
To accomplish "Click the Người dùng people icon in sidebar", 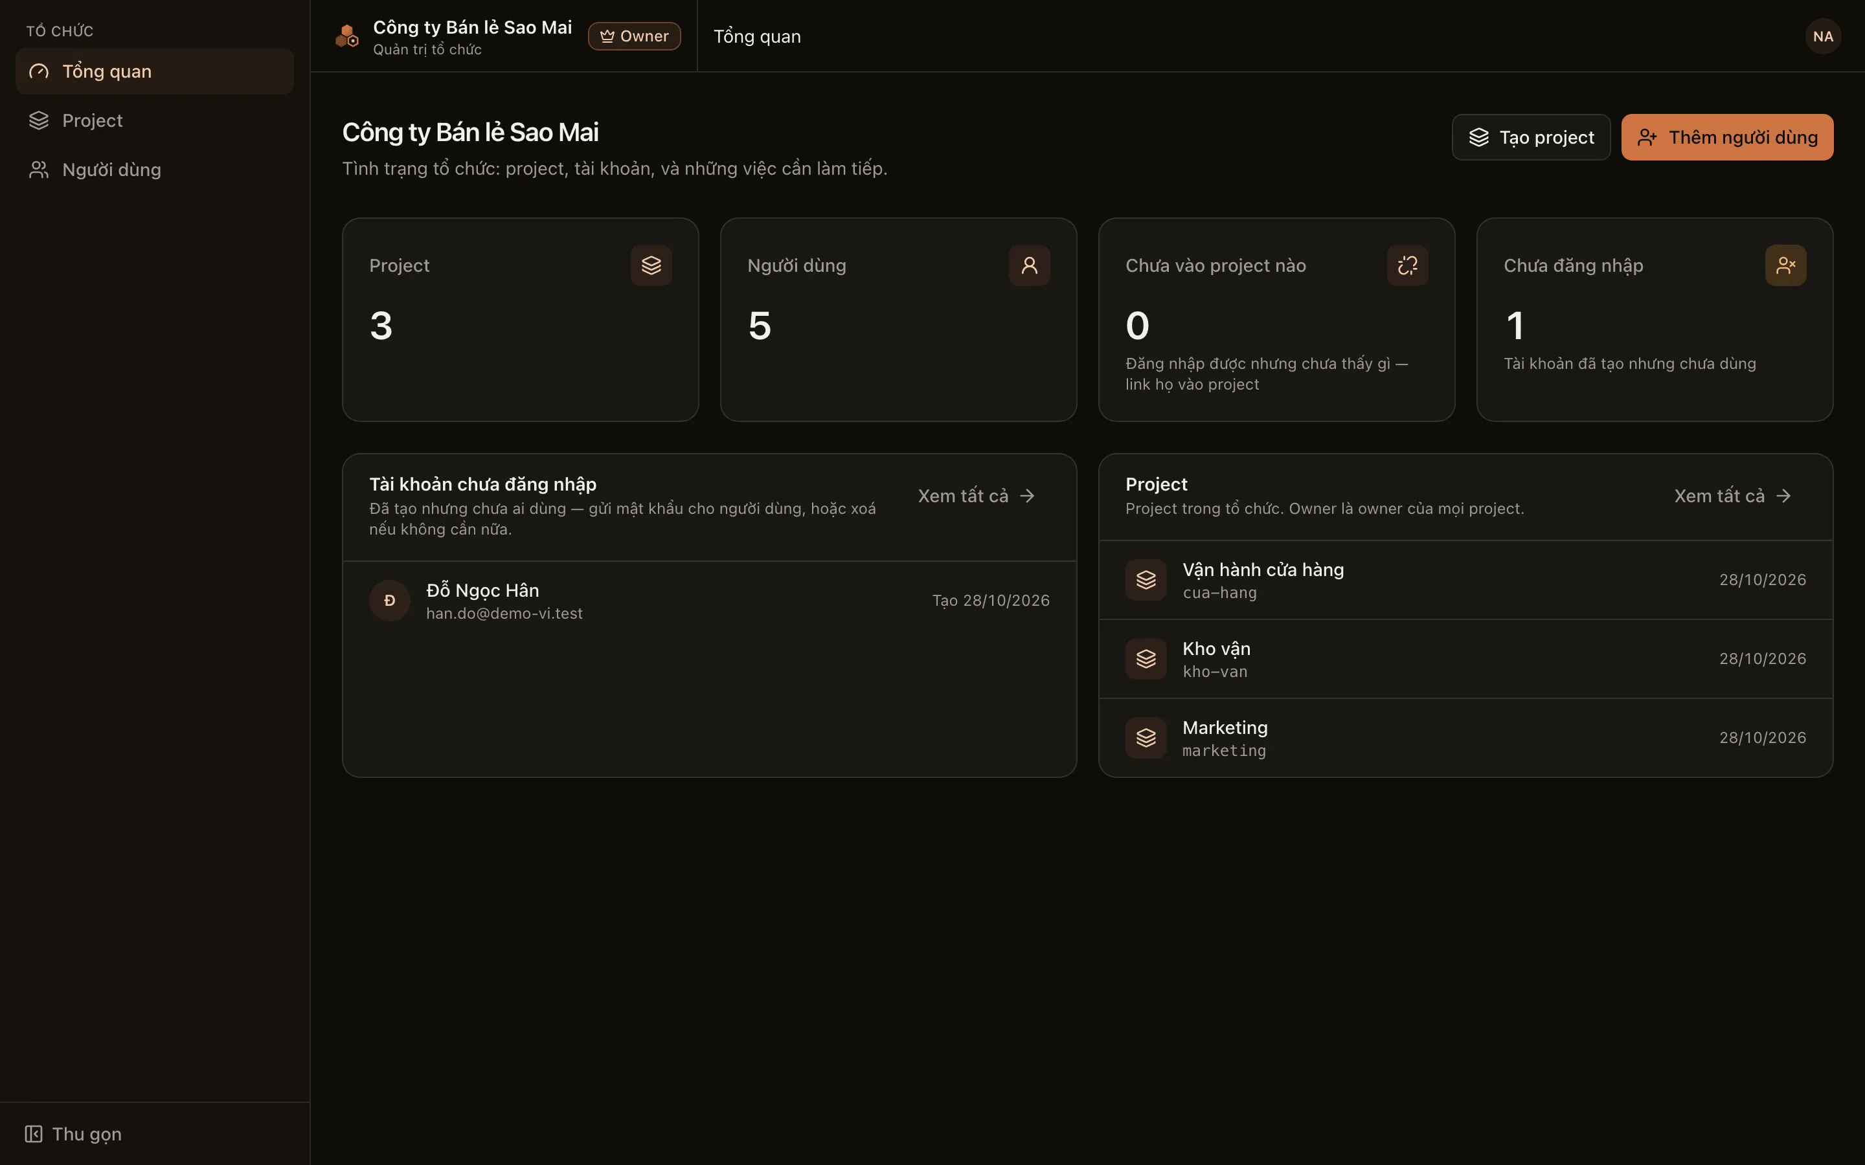I will [39, 170].
